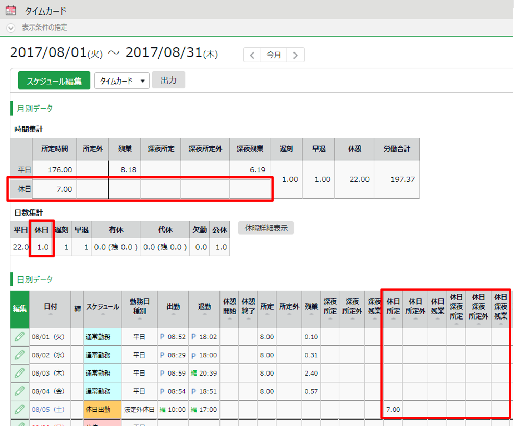Click the edit pencil icon for 08/02 row

pyautogui.click(x=19, y=355)
